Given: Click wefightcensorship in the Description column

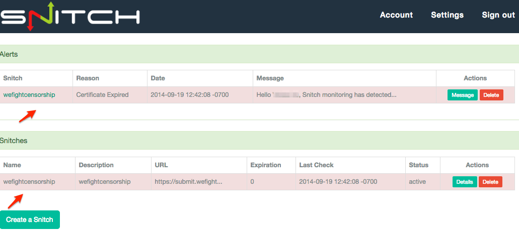Looking at the screenshot, I should (105, 181).
